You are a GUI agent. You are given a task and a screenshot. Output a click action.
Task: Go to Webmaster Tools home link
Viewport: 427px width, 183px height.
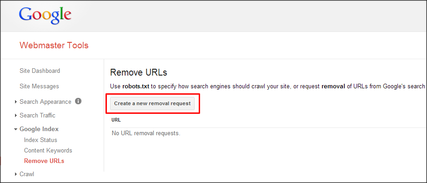(54, 45)
